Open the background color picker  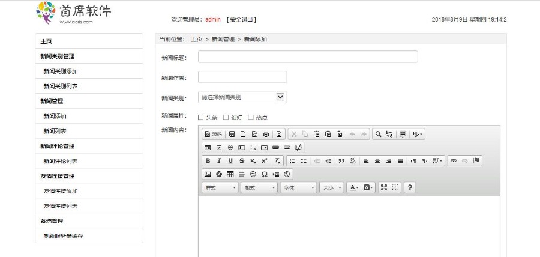pos(368,187)
